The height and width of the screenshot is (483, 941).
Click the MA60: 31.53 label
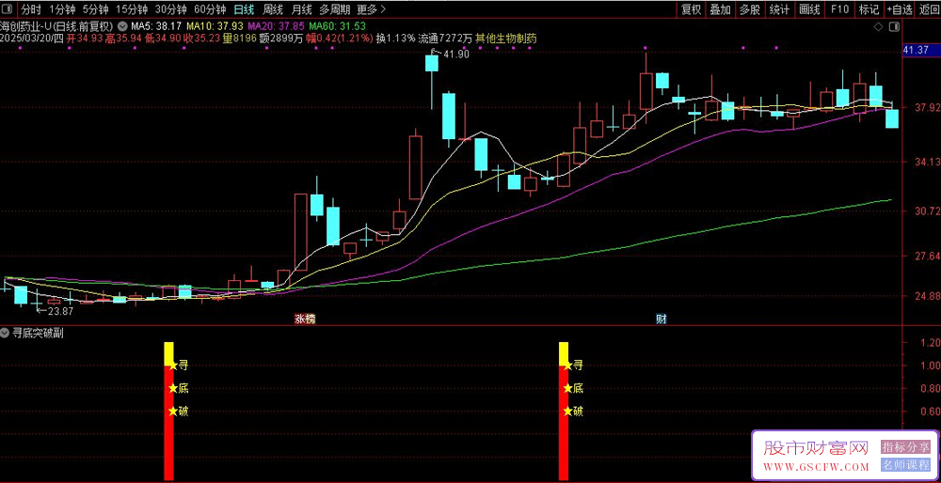click(337, 26)
